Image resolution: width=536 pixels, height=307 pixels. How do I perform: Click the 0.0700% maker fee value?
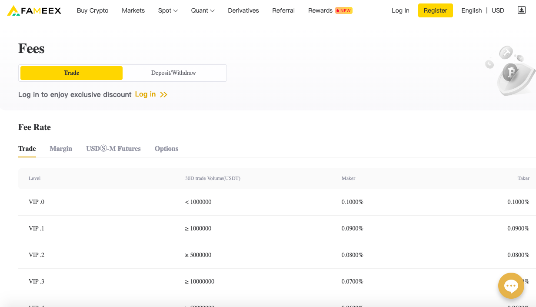pos(353,282)
